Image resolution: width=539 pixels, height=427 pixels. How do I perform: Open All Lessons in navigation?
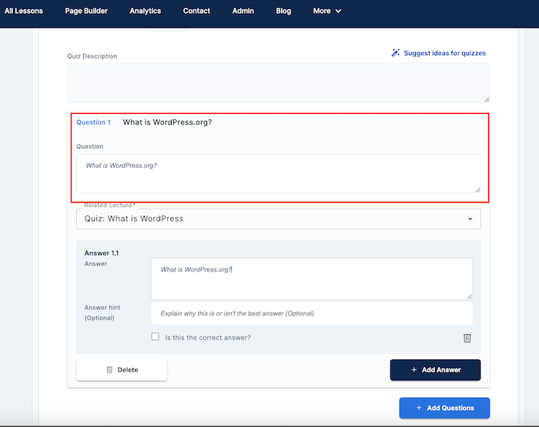point(24,11)
